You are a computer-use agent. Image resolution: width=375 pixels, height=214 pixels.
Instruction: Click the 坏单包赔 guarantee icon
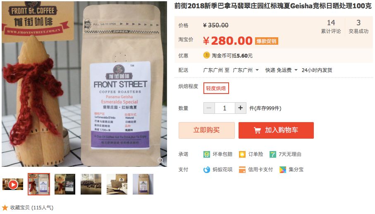[207, 154]
